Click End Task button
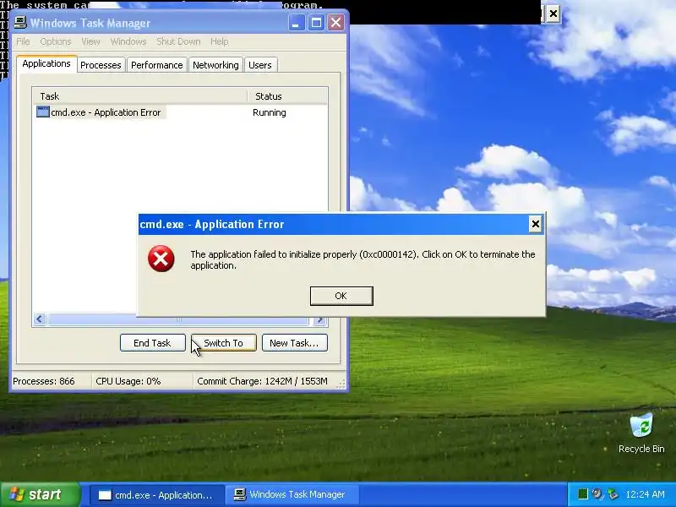 point(153,343)
